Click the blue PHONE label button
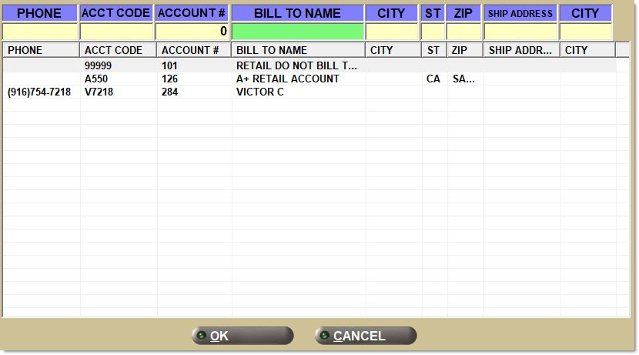639x355 pixels. 39,13
